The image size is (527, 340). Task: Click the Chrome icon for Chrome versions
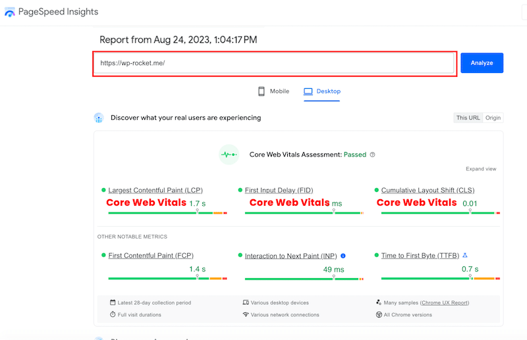[379, 314]
